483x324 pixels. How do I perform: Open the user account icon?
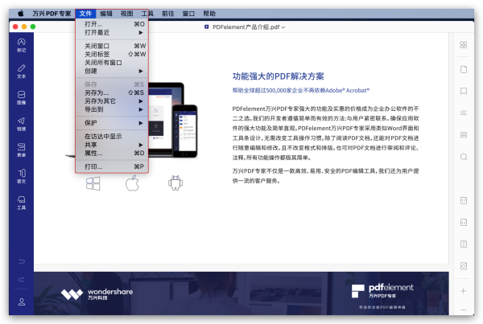[x=22, y=301]
